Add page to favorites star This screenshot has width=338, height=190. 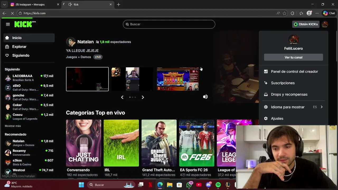tap(284, 13)
